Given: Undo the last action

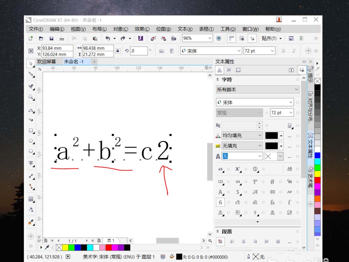Looking at the screenshot, I should (x=108, y=38).
